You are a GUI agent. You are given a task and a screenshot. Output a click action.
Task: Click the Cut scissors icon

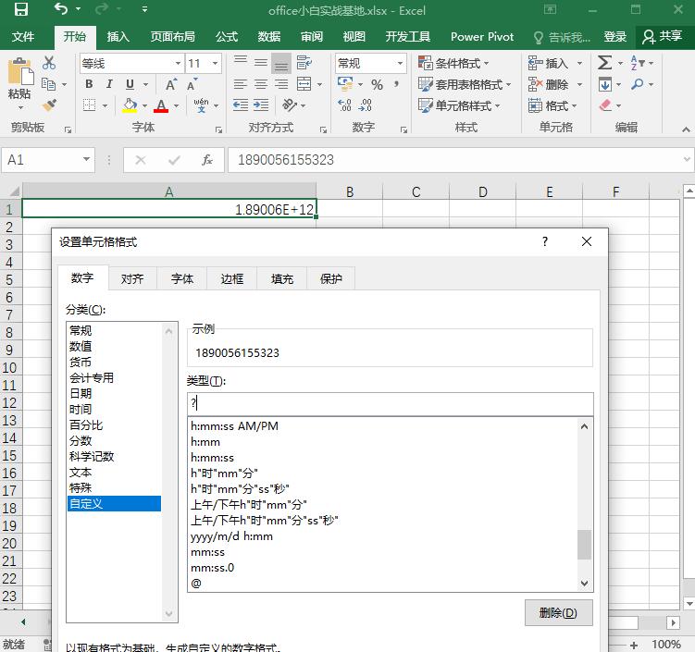tap(49, 63)
